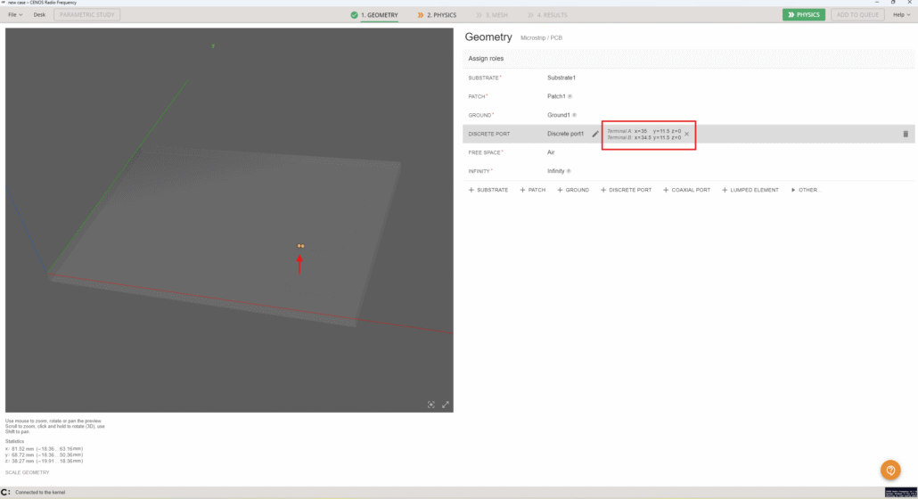Open the Help dropdown menu
The image size is (918, 499).
[x=901, y=15]
